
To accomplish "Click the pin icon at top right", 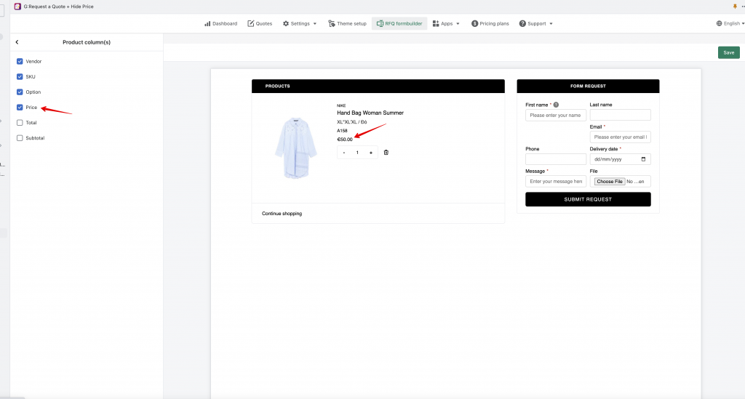I will coord(735,7).
